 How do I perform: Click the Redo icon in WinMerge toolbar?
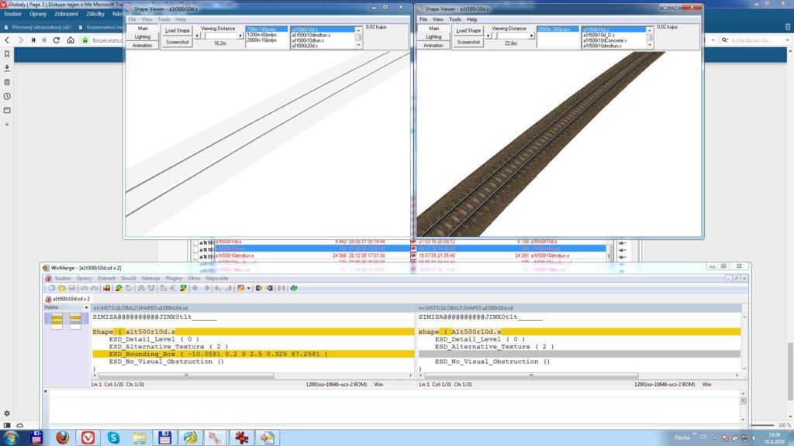(94, 288)
